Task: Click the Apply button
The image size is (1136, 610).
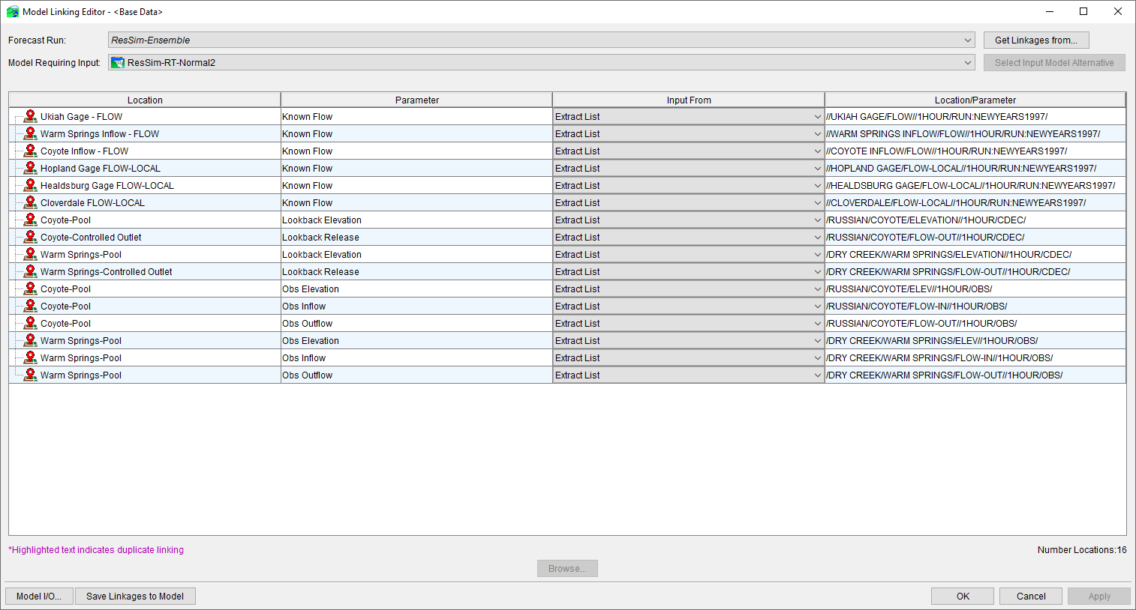Action: click(x=1099, y=596)
